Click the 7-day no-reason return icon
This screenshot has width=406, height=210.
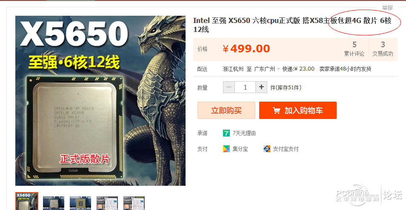pyautogui.click(x=226, y=133)
